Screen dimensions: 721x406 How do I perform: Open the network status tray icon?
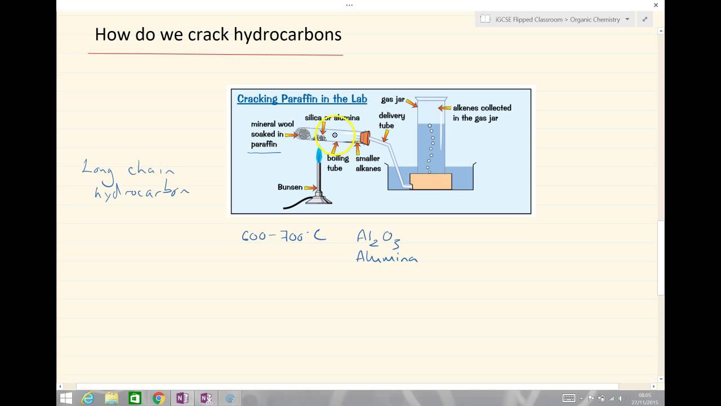(601, 398)
